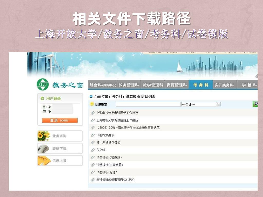Open the 期中考试试卷模板 file

(108, 143)
